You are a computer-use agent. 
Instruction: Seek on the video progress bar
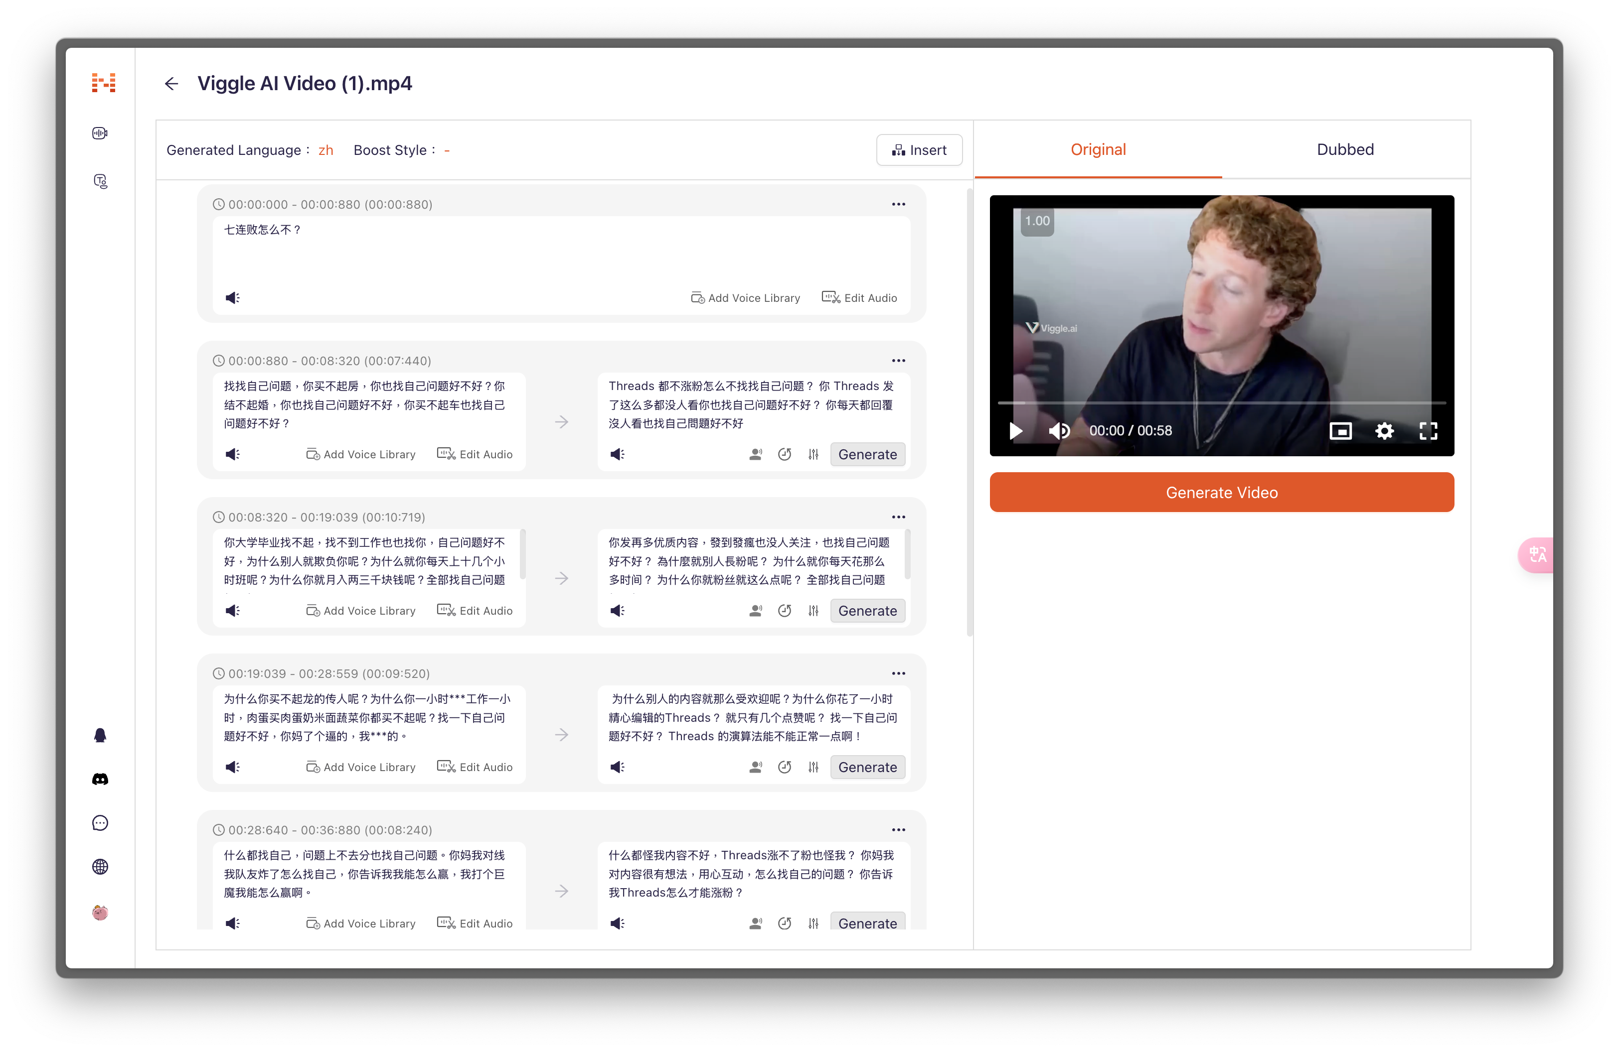click(1222, 403)
